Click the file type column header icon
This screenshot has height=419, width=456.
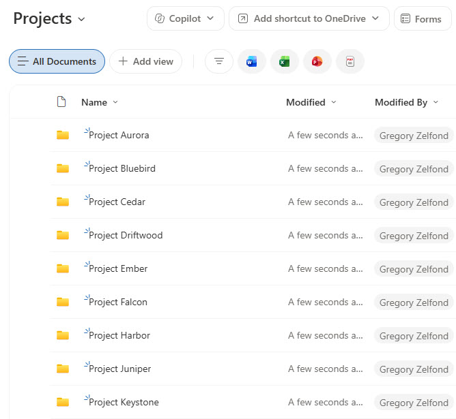pos(61,102)
